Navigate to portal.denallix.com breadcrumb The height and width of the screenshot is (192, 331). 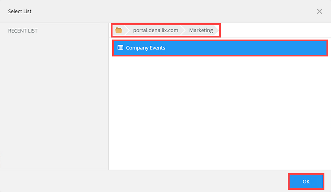(x=156, y=30)
